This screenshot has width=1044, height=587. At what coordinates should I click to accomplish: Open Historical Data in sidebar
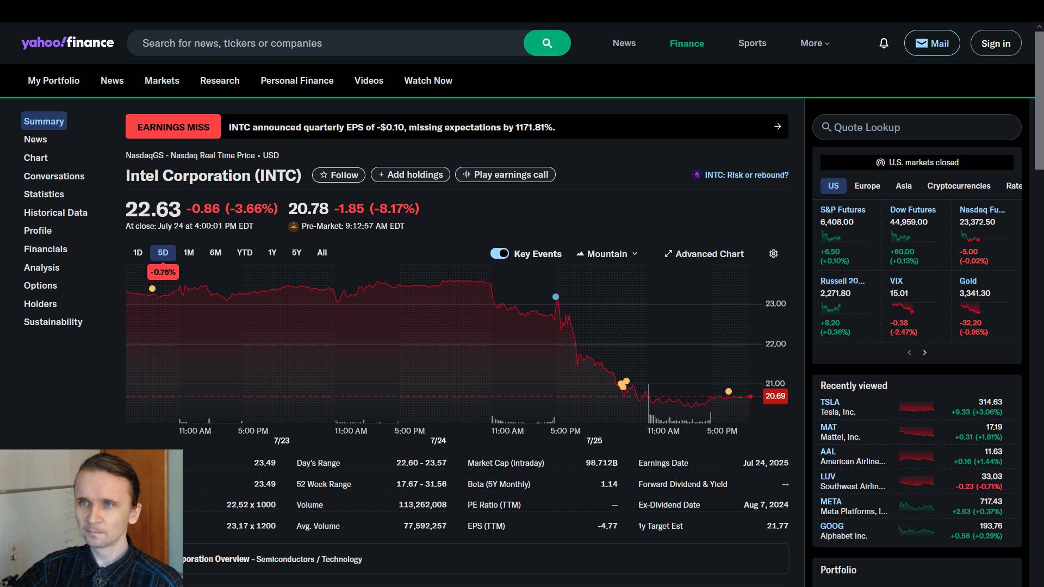[x=55, y=213]
